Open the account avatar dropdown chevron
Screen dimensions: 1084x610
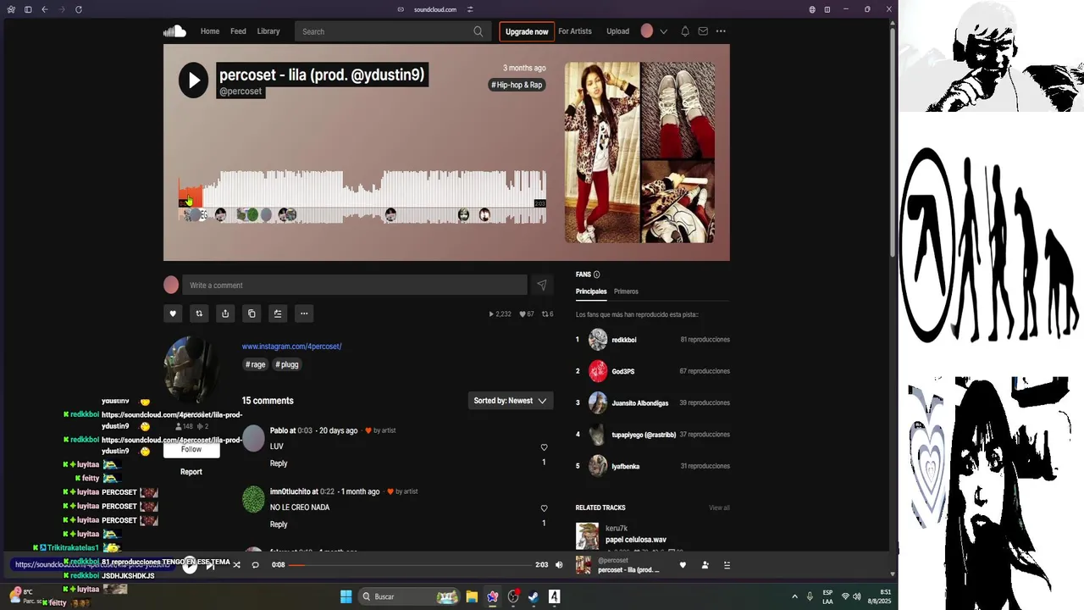click(x=663, y=31)
